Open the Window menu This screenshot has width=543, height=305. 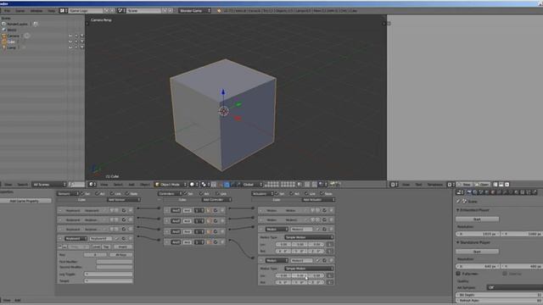[36, 11]
